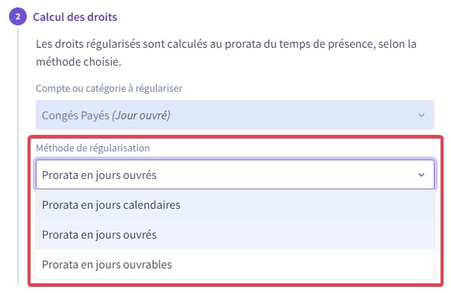This screenshot has height=293, width=451.
Task: Click the selected value Prorata en jours ouvrés
Action: [99, 174]
